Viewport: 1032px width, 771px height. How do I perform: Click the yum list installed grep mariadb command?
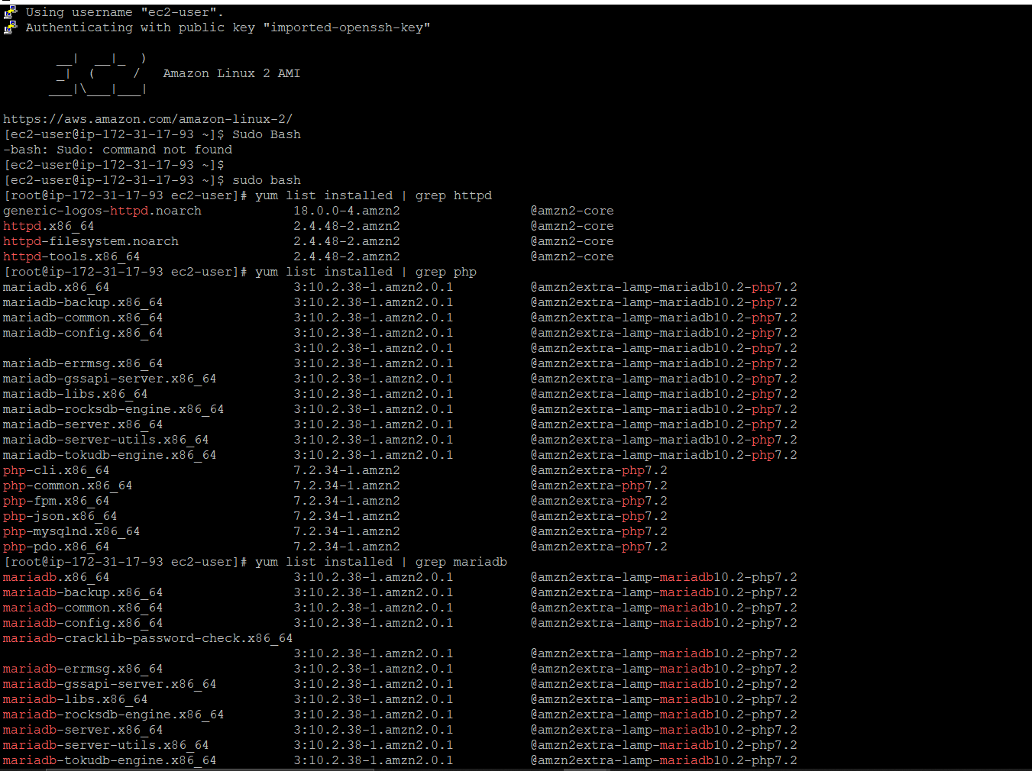click(382, 561)
